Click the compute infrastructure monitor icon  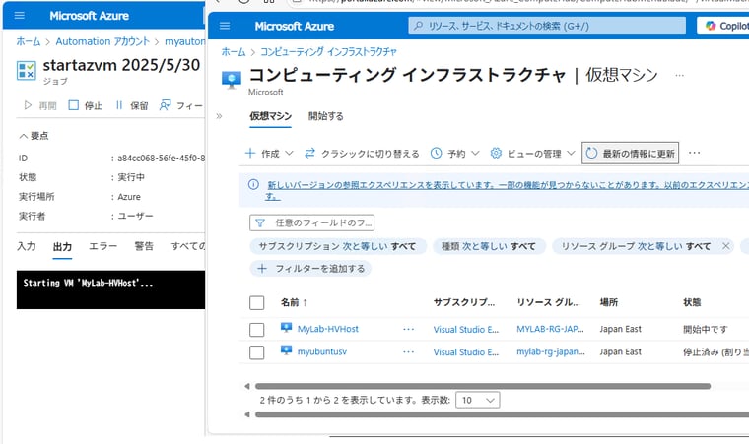pyautogui.click(x=232, y=80)
